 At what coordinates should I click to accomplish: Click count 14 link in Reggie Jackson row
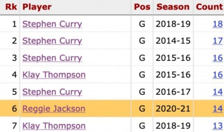click(x=218, y=109)
